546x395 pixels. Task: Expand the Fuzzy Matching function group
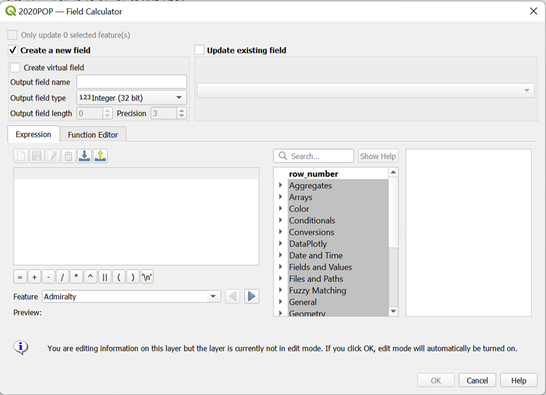pos(280,290)
